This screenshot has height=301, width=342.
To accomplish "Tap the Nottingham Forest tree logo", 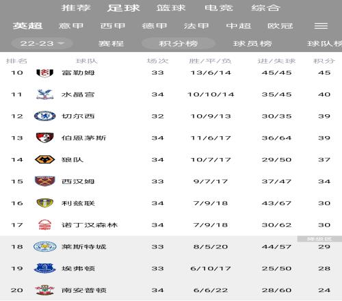I will tap(44, 225).
